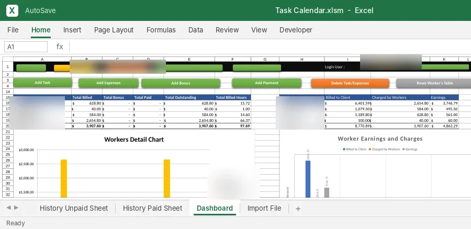Click the Worker Earnings and Charges title

point(380,139)
